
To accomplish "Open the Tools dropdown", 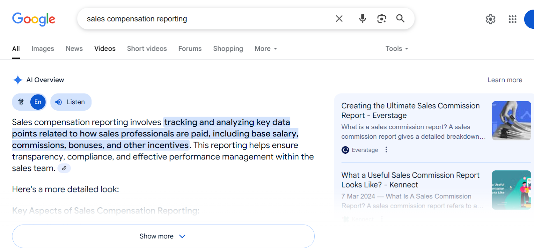I will [397, 49].
